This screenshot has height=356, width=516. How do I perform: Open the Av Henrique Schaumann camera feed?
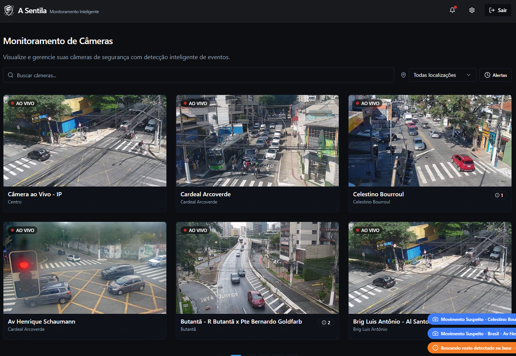pos(85,268)
